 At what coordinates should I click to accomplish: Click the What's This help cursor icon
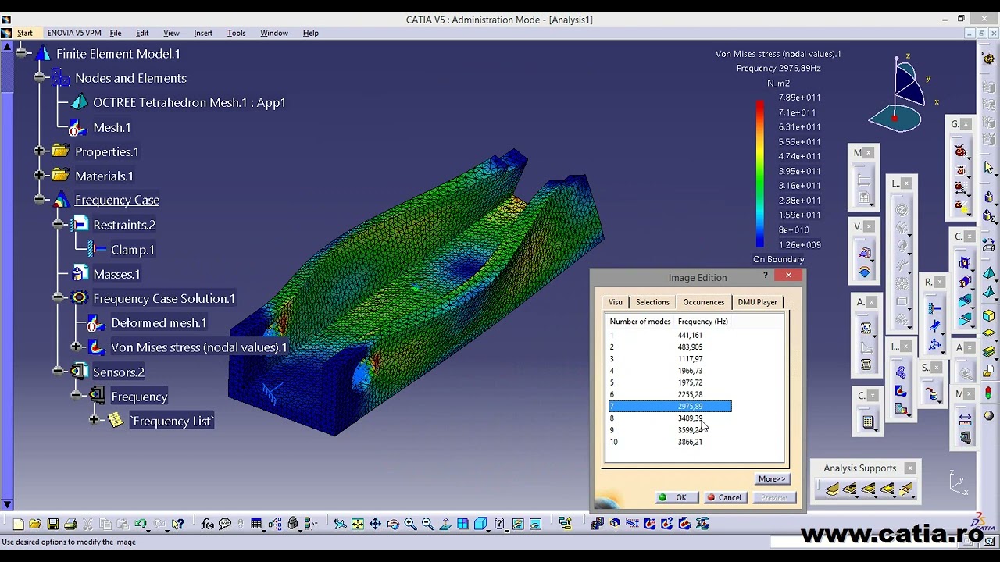pos(177,524)
